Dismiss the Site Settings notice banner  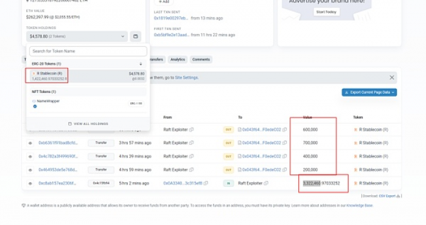point(392,78)
